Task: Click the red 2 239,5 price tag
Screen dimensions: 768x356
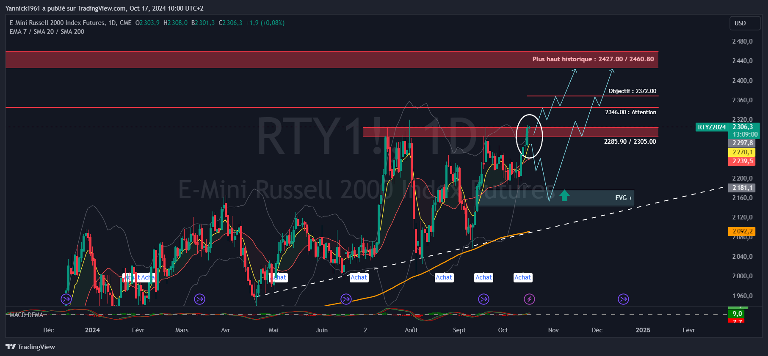Action: point(743,161)
